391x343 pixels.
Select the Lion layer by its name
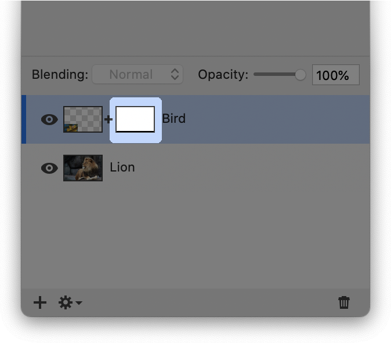pyautogui.click(x=122, y=167)
